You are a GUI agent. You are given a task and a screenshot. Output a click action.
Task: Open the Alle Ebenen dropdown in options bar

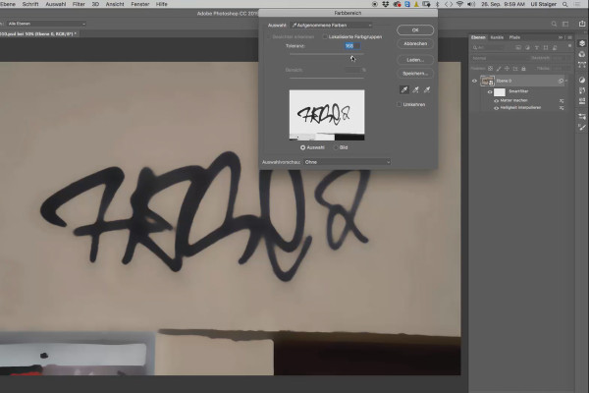[x=45, y=24]
